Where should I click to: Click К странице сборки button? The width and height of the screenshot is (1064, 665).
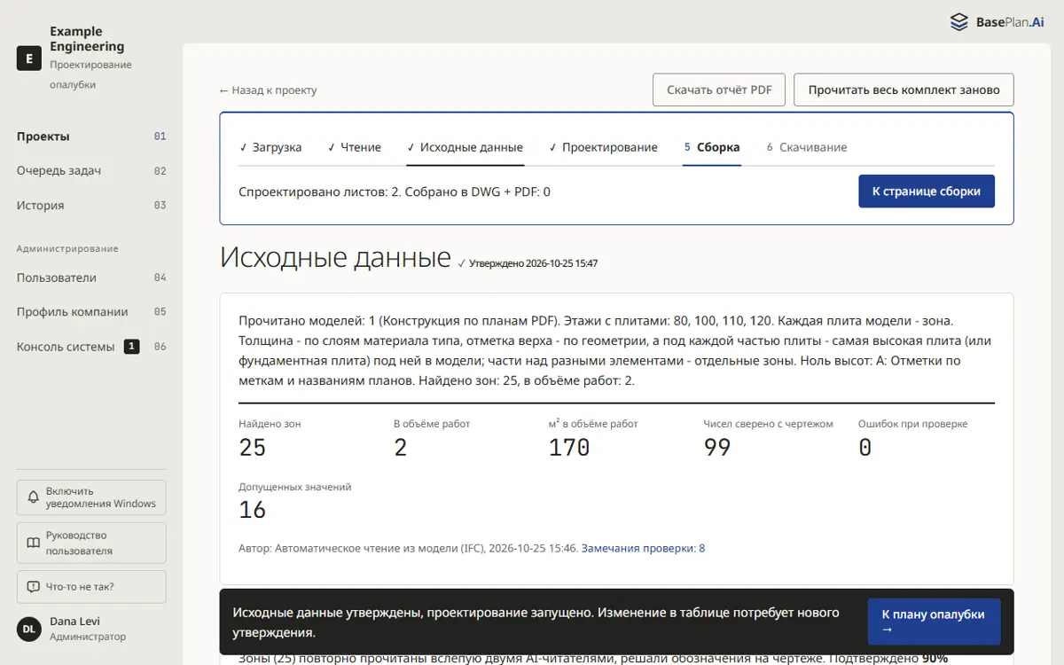click(x=927, y=192)
